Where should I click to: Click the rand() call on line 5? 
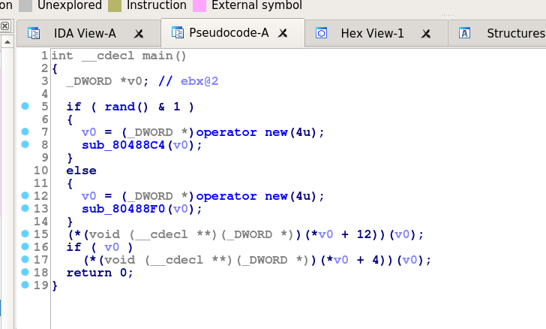[127, 107]
